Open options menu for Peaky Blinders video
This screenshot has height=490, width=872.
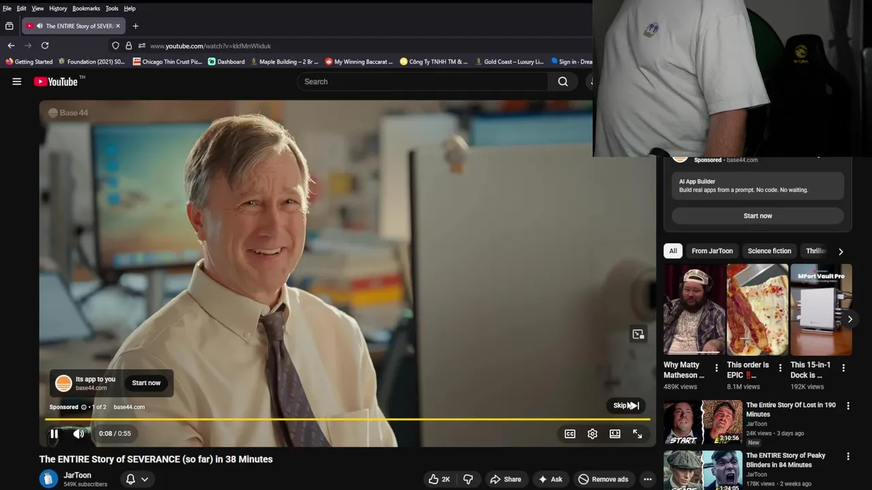848,457
